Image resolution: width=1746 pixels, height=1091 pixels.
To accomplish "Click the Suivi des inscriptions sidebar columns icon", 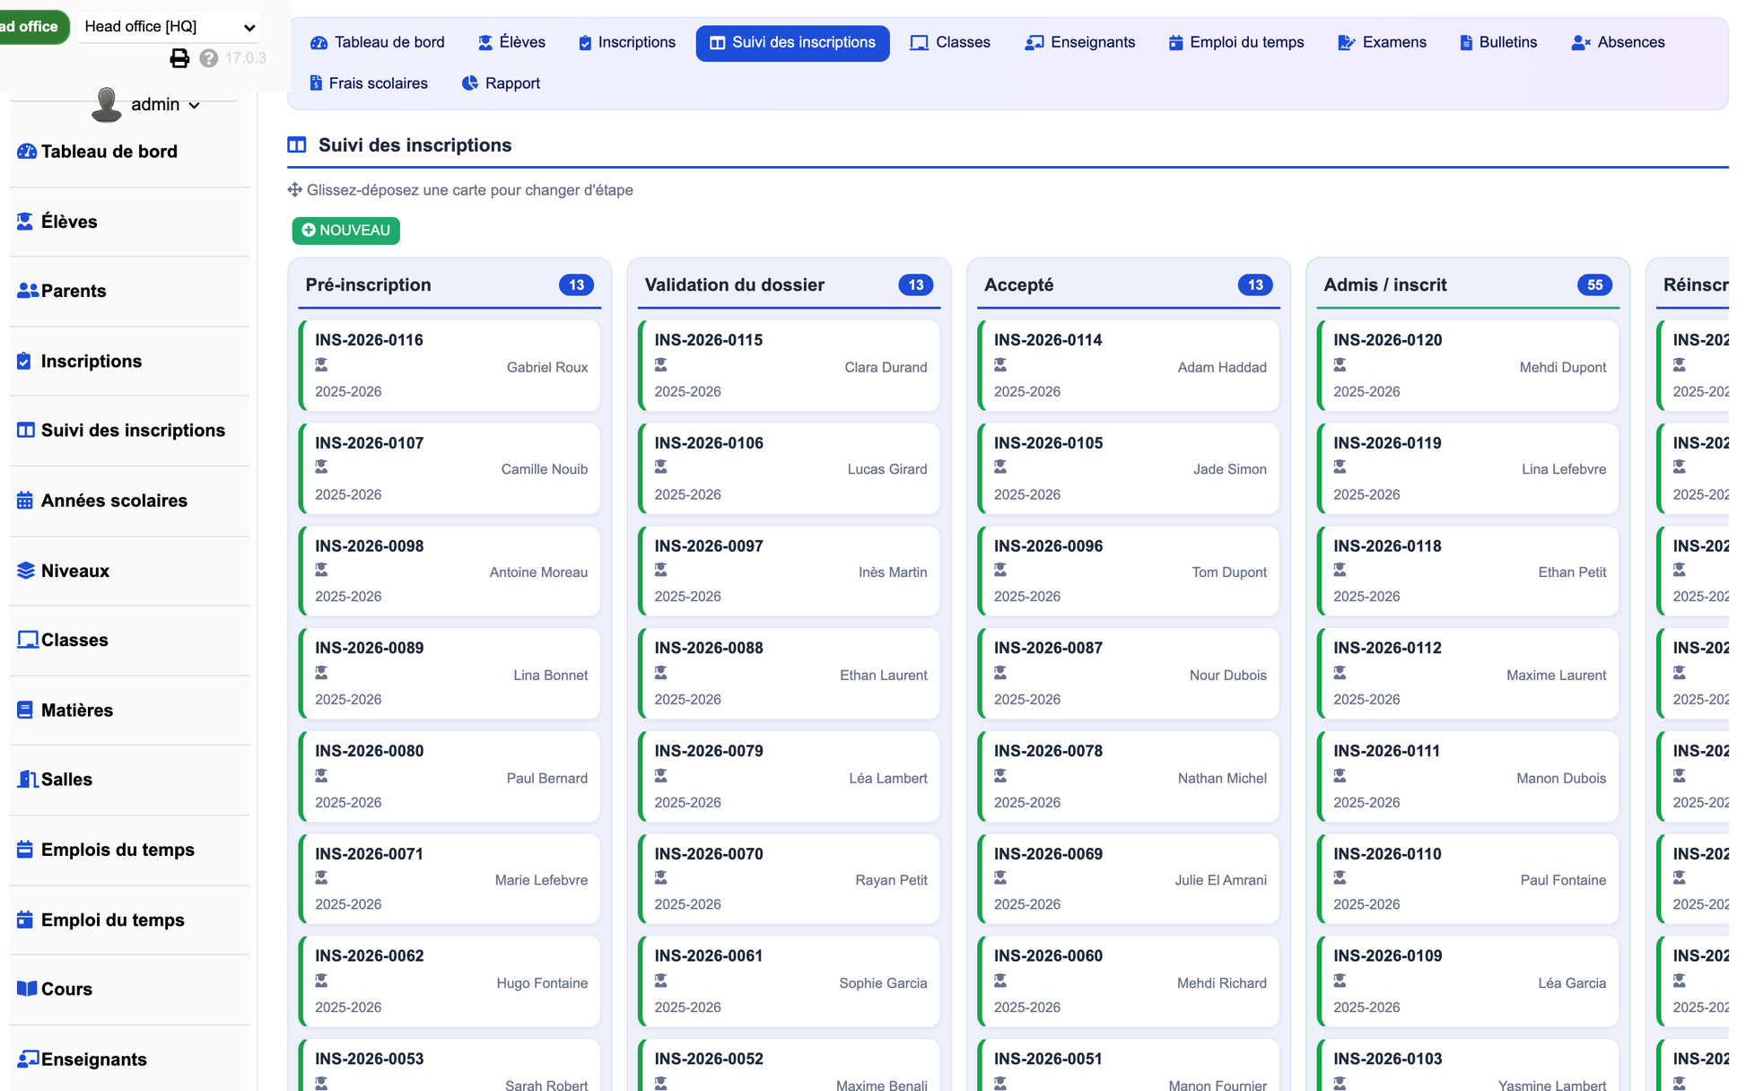I will click(26, 430).
